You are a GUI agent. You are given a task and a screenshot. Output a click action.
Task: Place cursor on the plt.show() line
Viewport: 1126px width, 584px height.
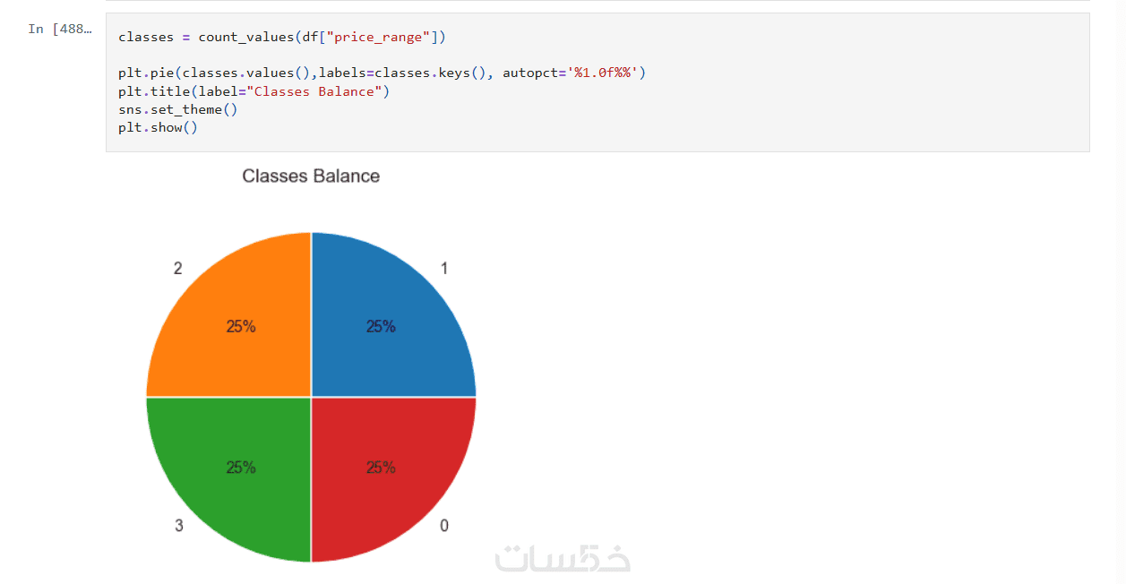point(158,127)
